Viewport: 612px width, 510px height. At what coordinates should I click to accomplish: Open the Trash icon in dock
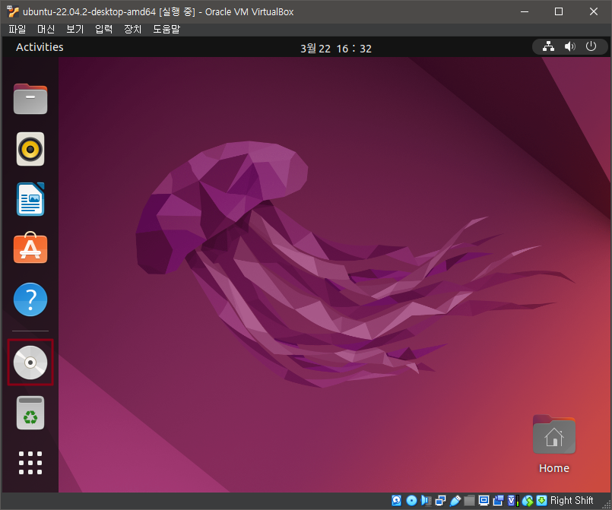point(30,413)
